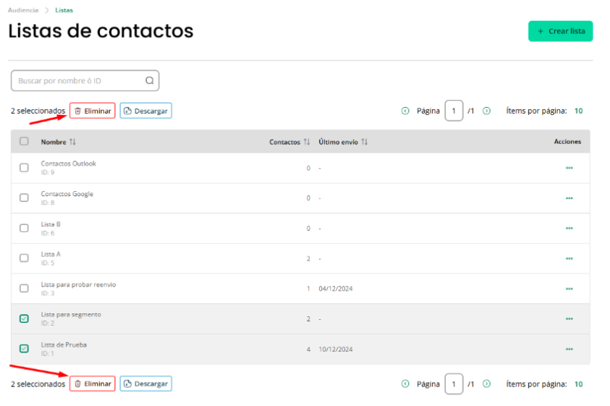Go to next page using top arrow

click(x=486, y=111)
